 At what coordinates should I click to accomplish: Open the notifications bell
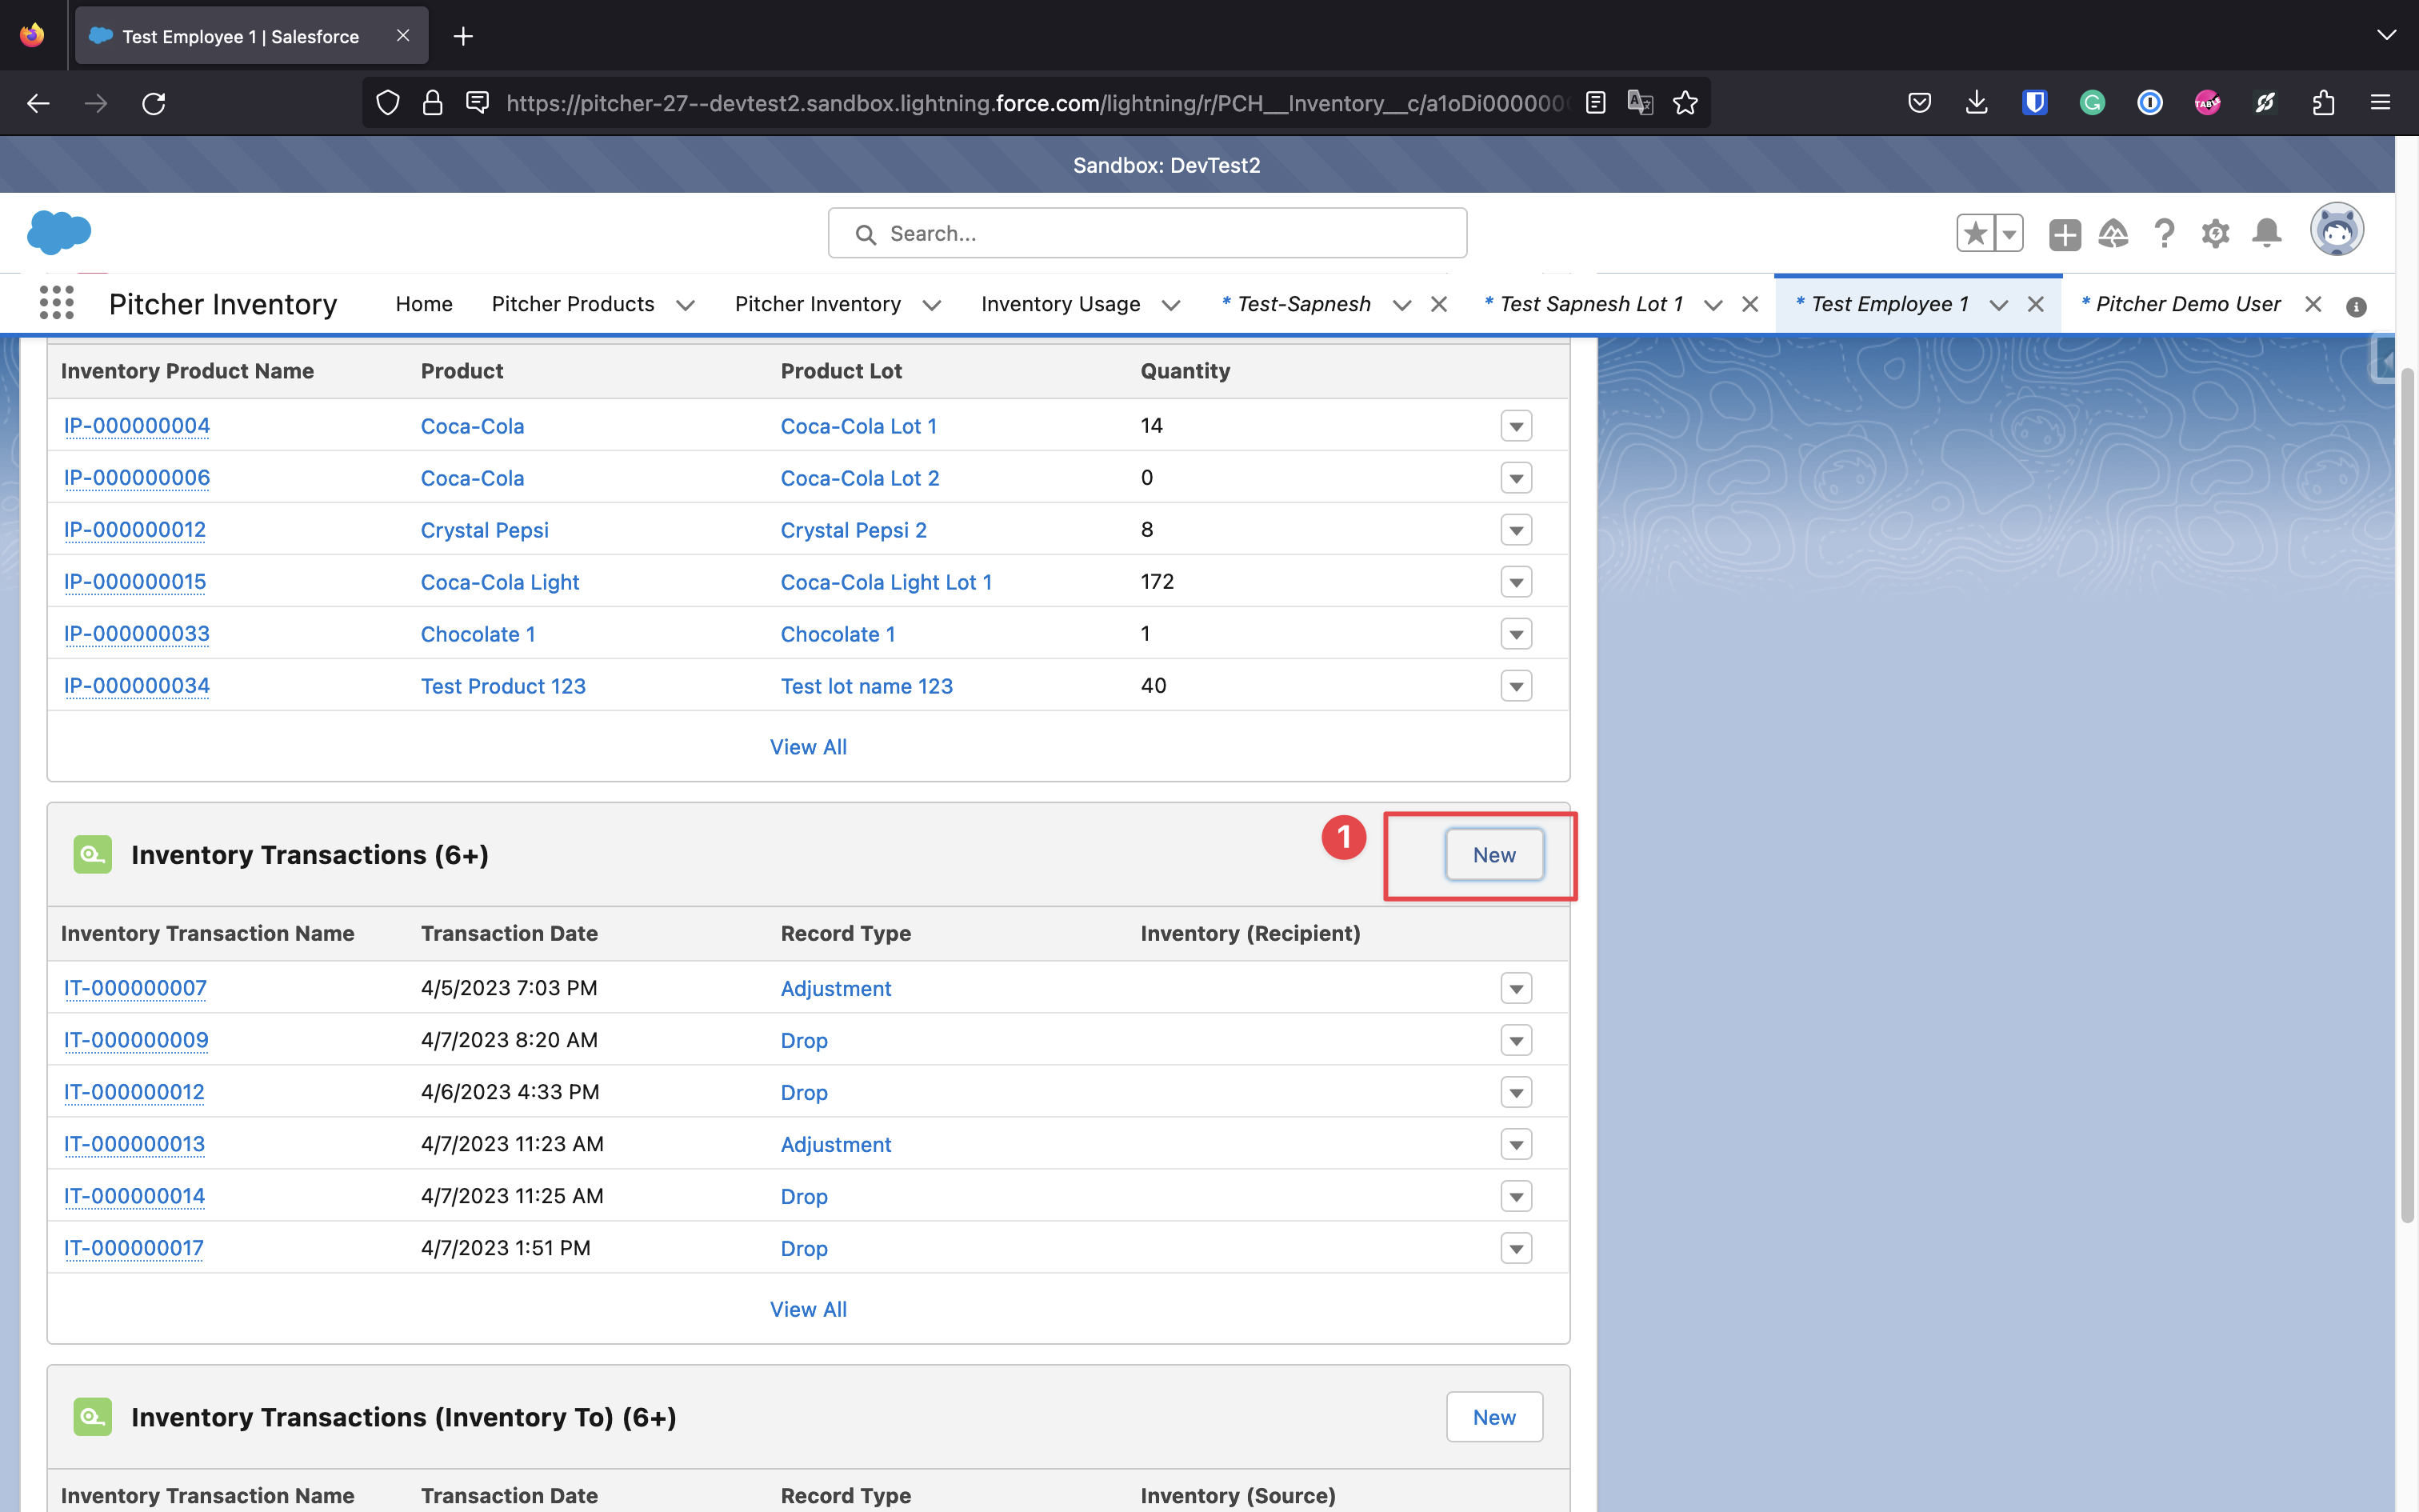coord(2266,234)
